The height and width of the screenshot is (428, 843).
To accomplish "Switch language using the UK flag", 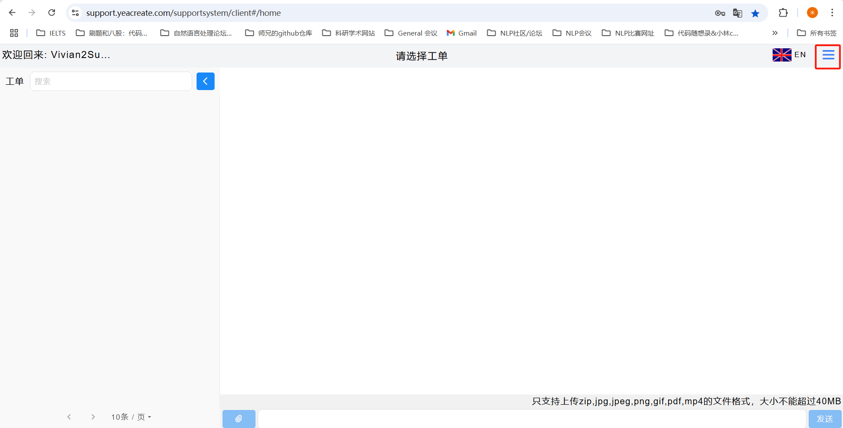I will pos(782,55).
